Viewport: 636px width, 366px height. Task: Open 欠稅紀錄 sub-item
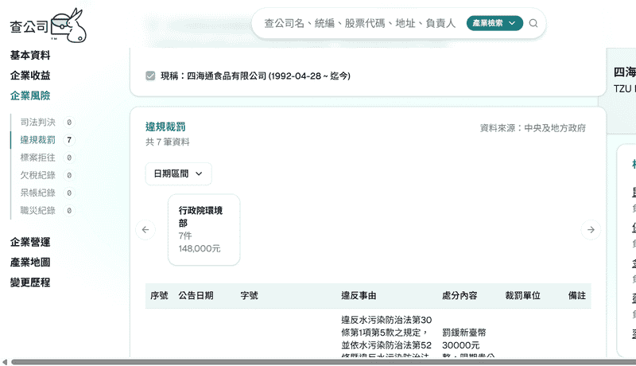pos(37,175)
